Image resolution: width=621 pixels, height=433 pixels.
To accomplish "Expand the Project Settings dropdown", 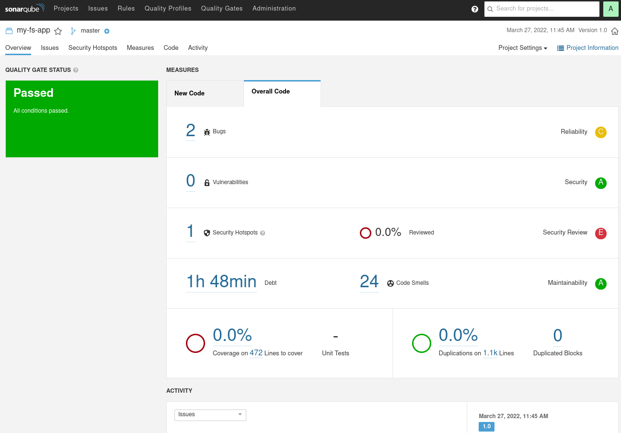I will click(x=522, y=48).
